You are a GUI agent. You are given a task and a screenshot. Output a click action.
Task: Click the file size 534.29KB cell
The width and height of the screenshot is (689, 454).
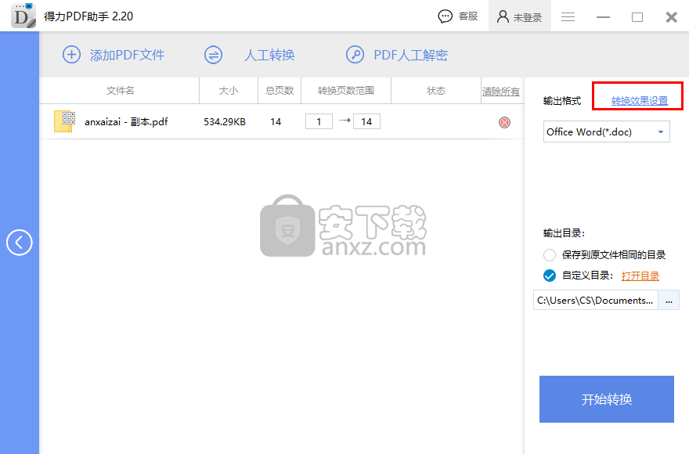[x=225, y=122]
